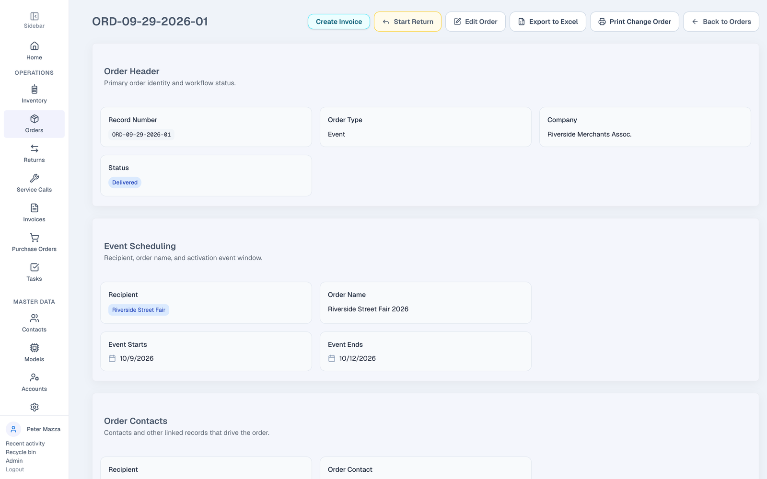
Task: Click the 10/12/2026 end date
Action: (x=358, y=358)
